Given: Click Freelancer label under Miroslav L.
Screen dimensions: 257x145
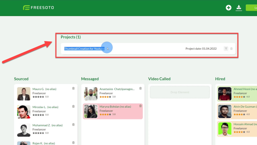Looking at the screenshot, I should click(39, 111).
